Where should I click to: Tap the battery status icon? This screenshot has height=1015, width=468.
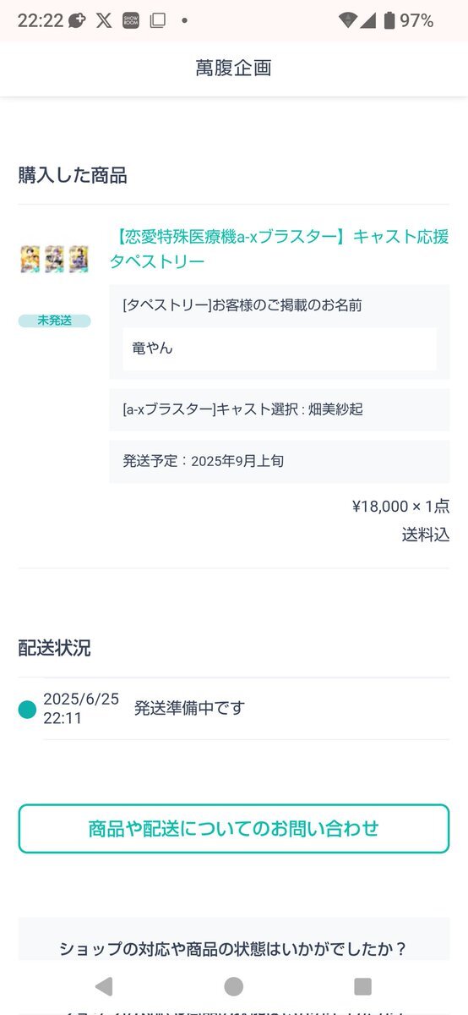[x=389, y=20]
